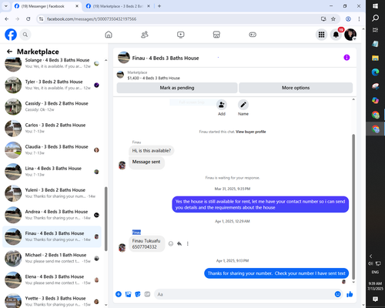This screenshot has height=308, width=385.
Task: Open the Facebook menu grid icon
Action: tap(321, 35)
